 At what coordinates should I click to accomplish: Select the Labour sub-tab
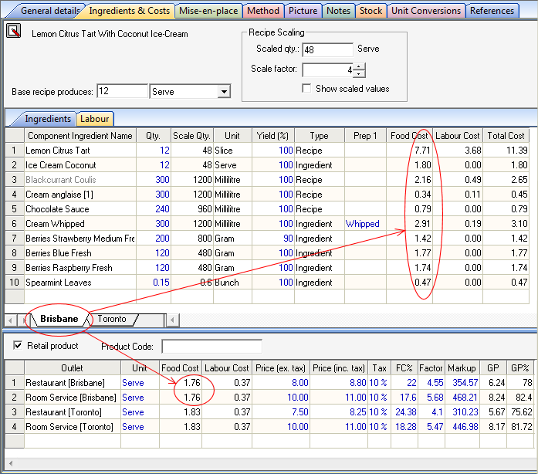click(94, 119)
